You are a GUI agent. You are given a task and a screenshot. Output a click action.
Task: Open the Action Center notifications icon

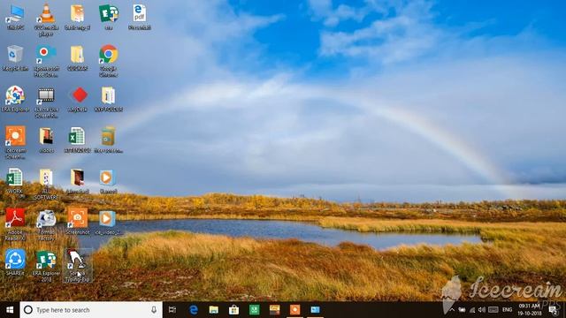pos(554,310)
